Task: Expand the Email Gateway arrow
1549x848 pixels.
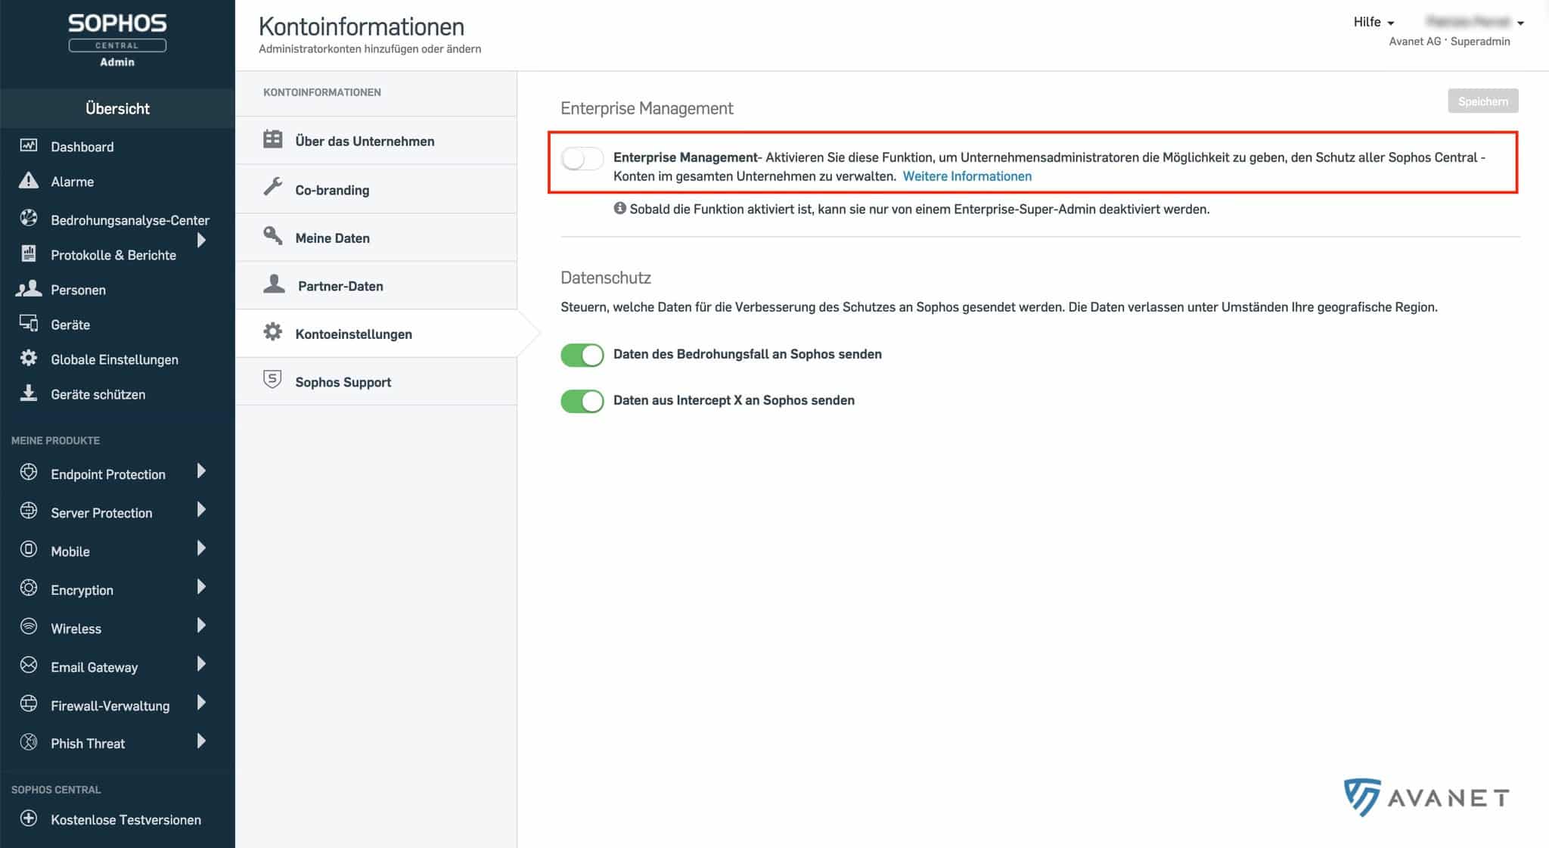Action: tap(201, 664)
